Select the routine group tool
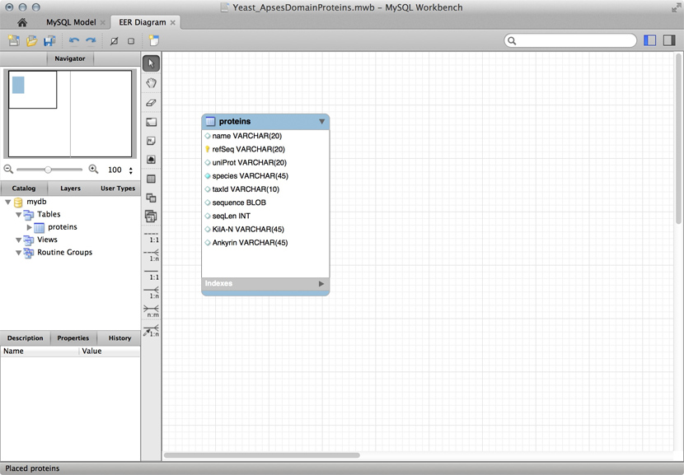The height and width of the screenshot is (475, 684). click(x=151, y=217)
